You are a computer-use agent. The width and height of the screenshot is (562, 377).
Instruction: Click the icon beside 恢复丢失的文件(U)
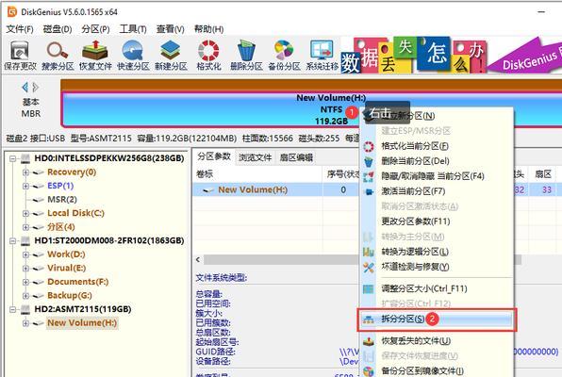(369, 341)
